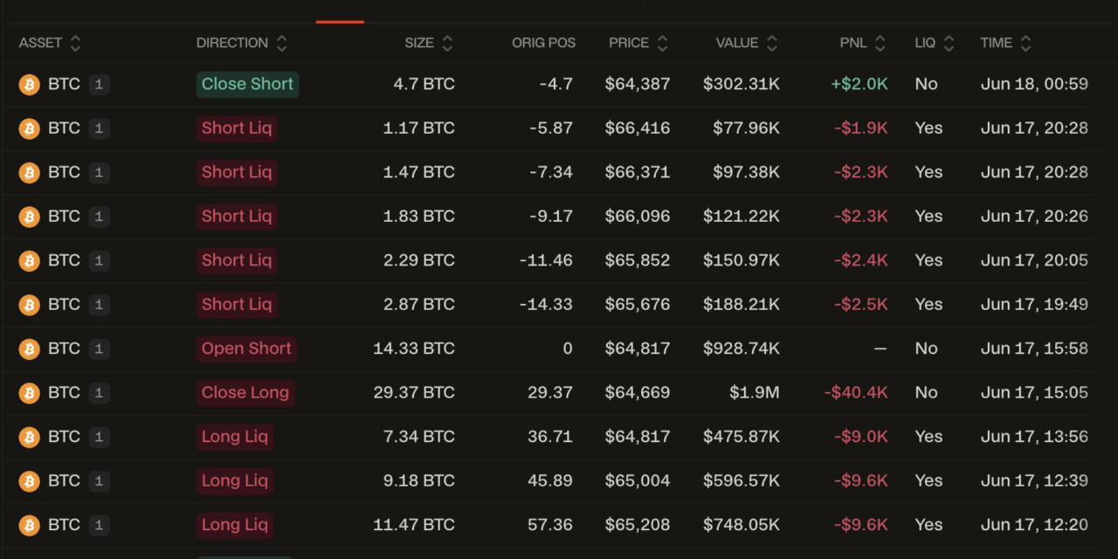Image resolution: width=1118 pixels, height=559 pixels.
Task: Sort table by VALUE column arrows
Action: pyautogui.click(x=772, y=43)
